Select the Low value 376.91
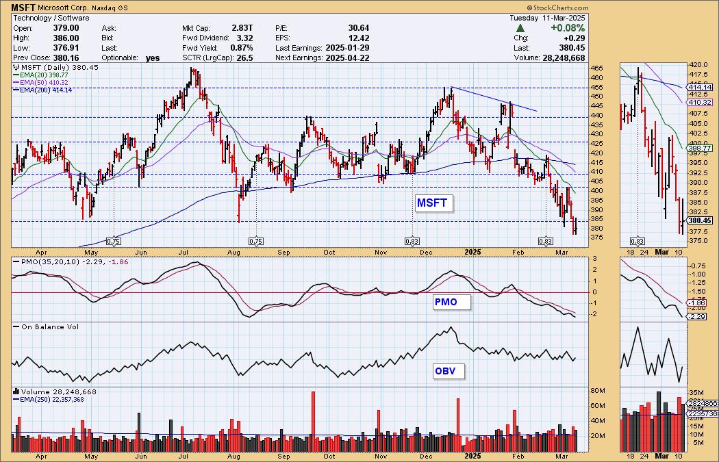The height and width of the screenshot is (462, 719). coord(65,48)
